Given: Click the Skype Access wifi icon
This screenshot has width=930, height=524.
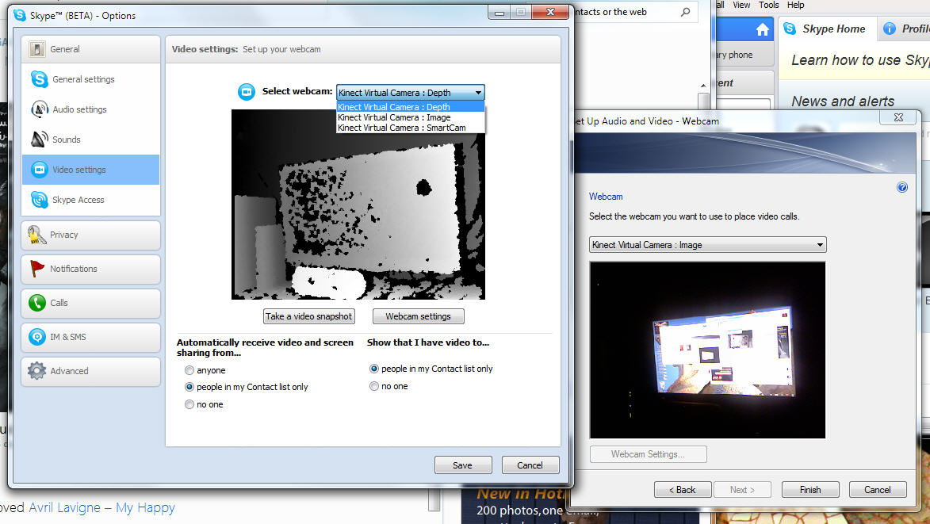Looking at the screenshot, I should 39,200.
